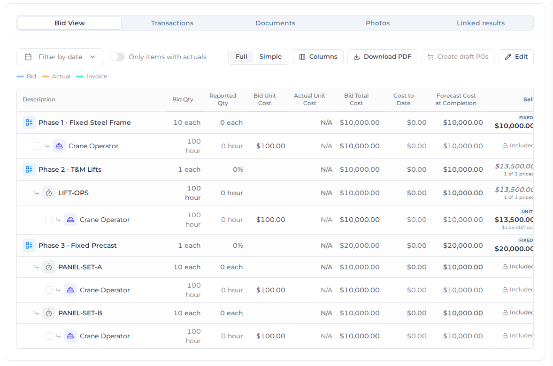Click the Phase 1 - Fixed Steel Frame list icon

click(x=29, y=122)
